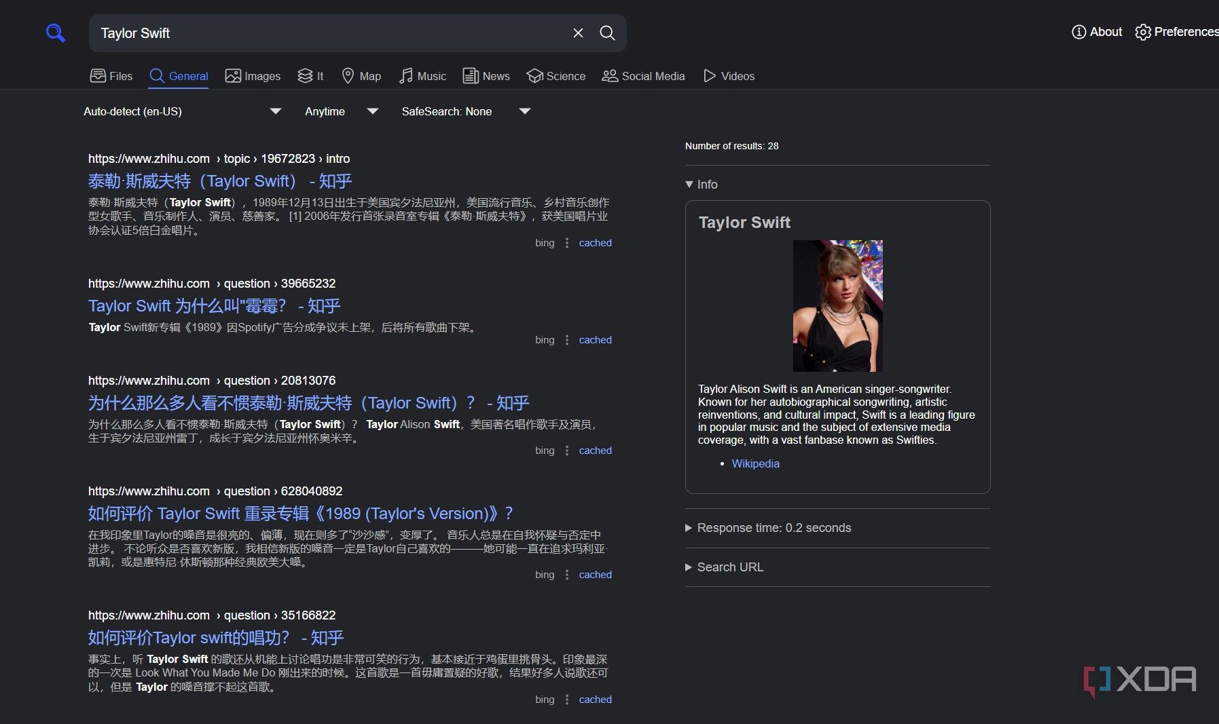Open the It category tab
This screenshot has width=1219, height=724.
coord(310,76)
